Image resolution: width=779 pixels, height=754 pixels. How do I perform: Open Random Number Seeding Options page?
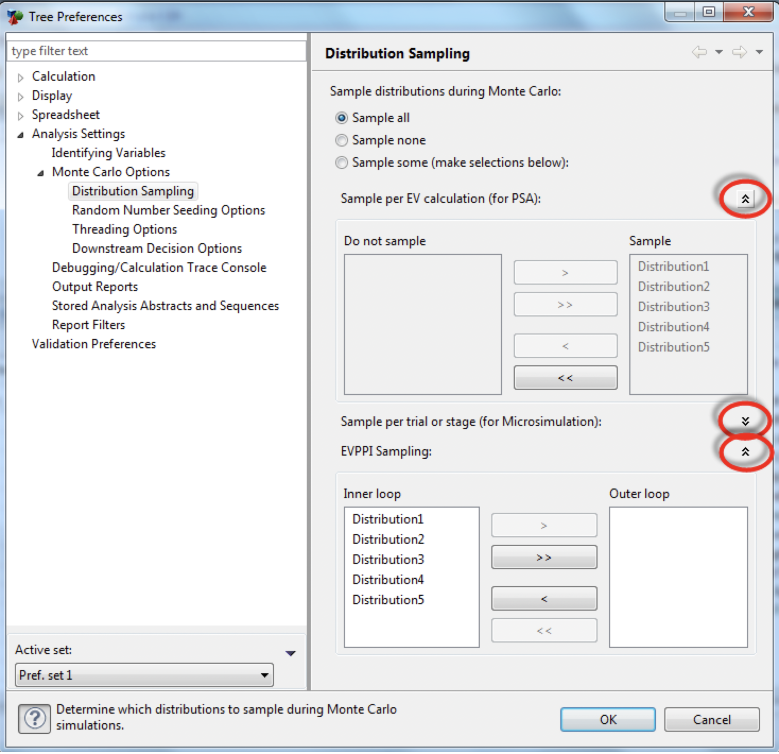(169, 210)
